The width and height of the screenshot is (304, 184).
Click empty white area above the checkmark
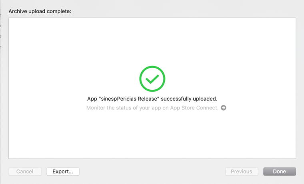pos(152,40)
